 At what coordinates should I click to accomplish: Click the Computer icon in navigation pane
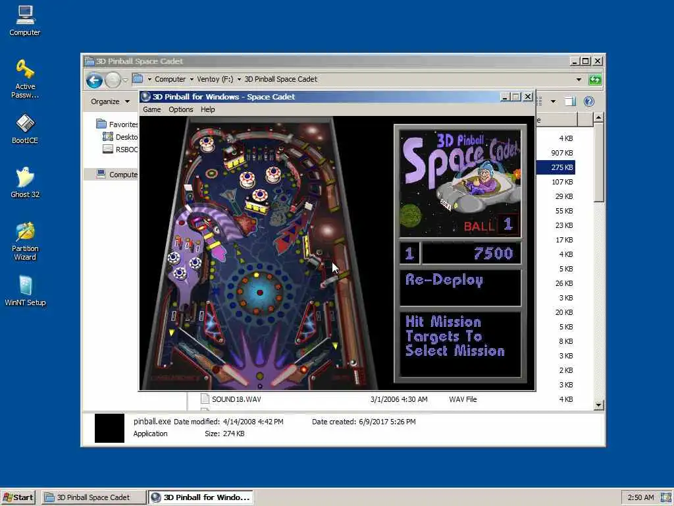click(101, 174)
